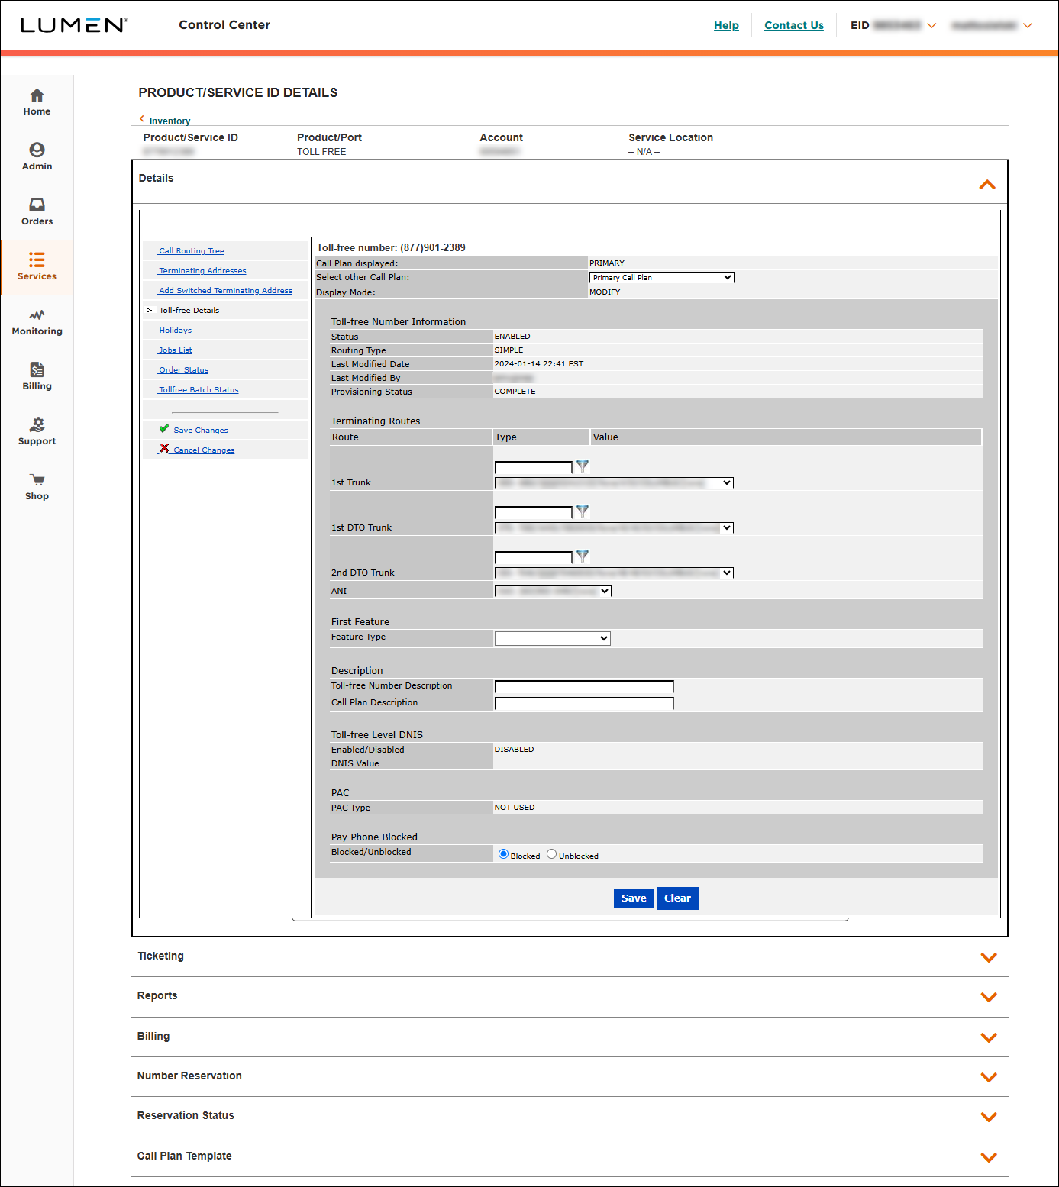Click inside the Toll-free Number Description field
The width and height of the screenshot is (1059, 1187).
point(583,685)
